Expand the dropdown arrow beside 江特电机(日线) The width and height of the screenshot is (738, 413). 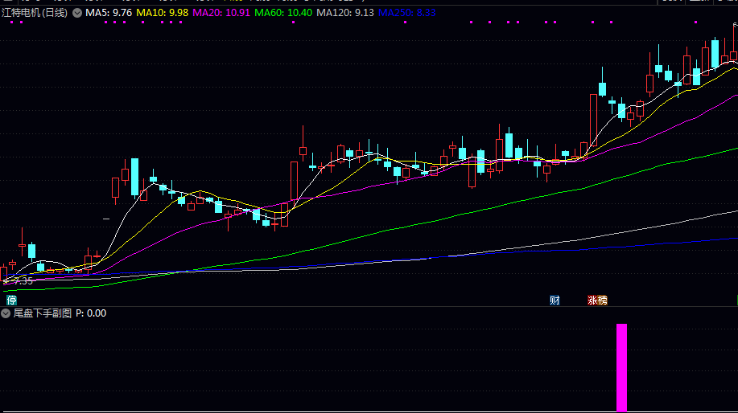(x=76, y=13)
